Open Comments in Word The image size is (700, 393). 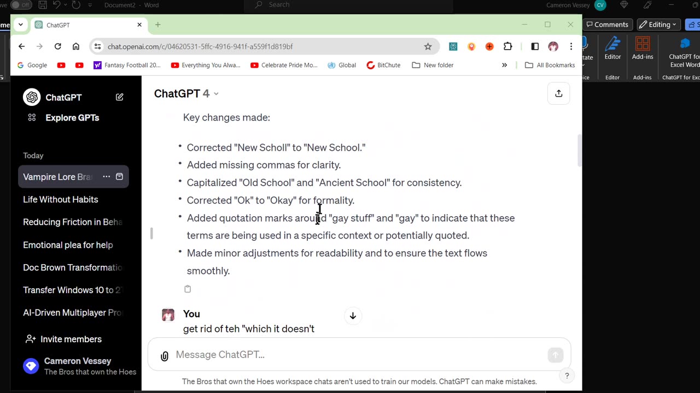coord(607,25)
